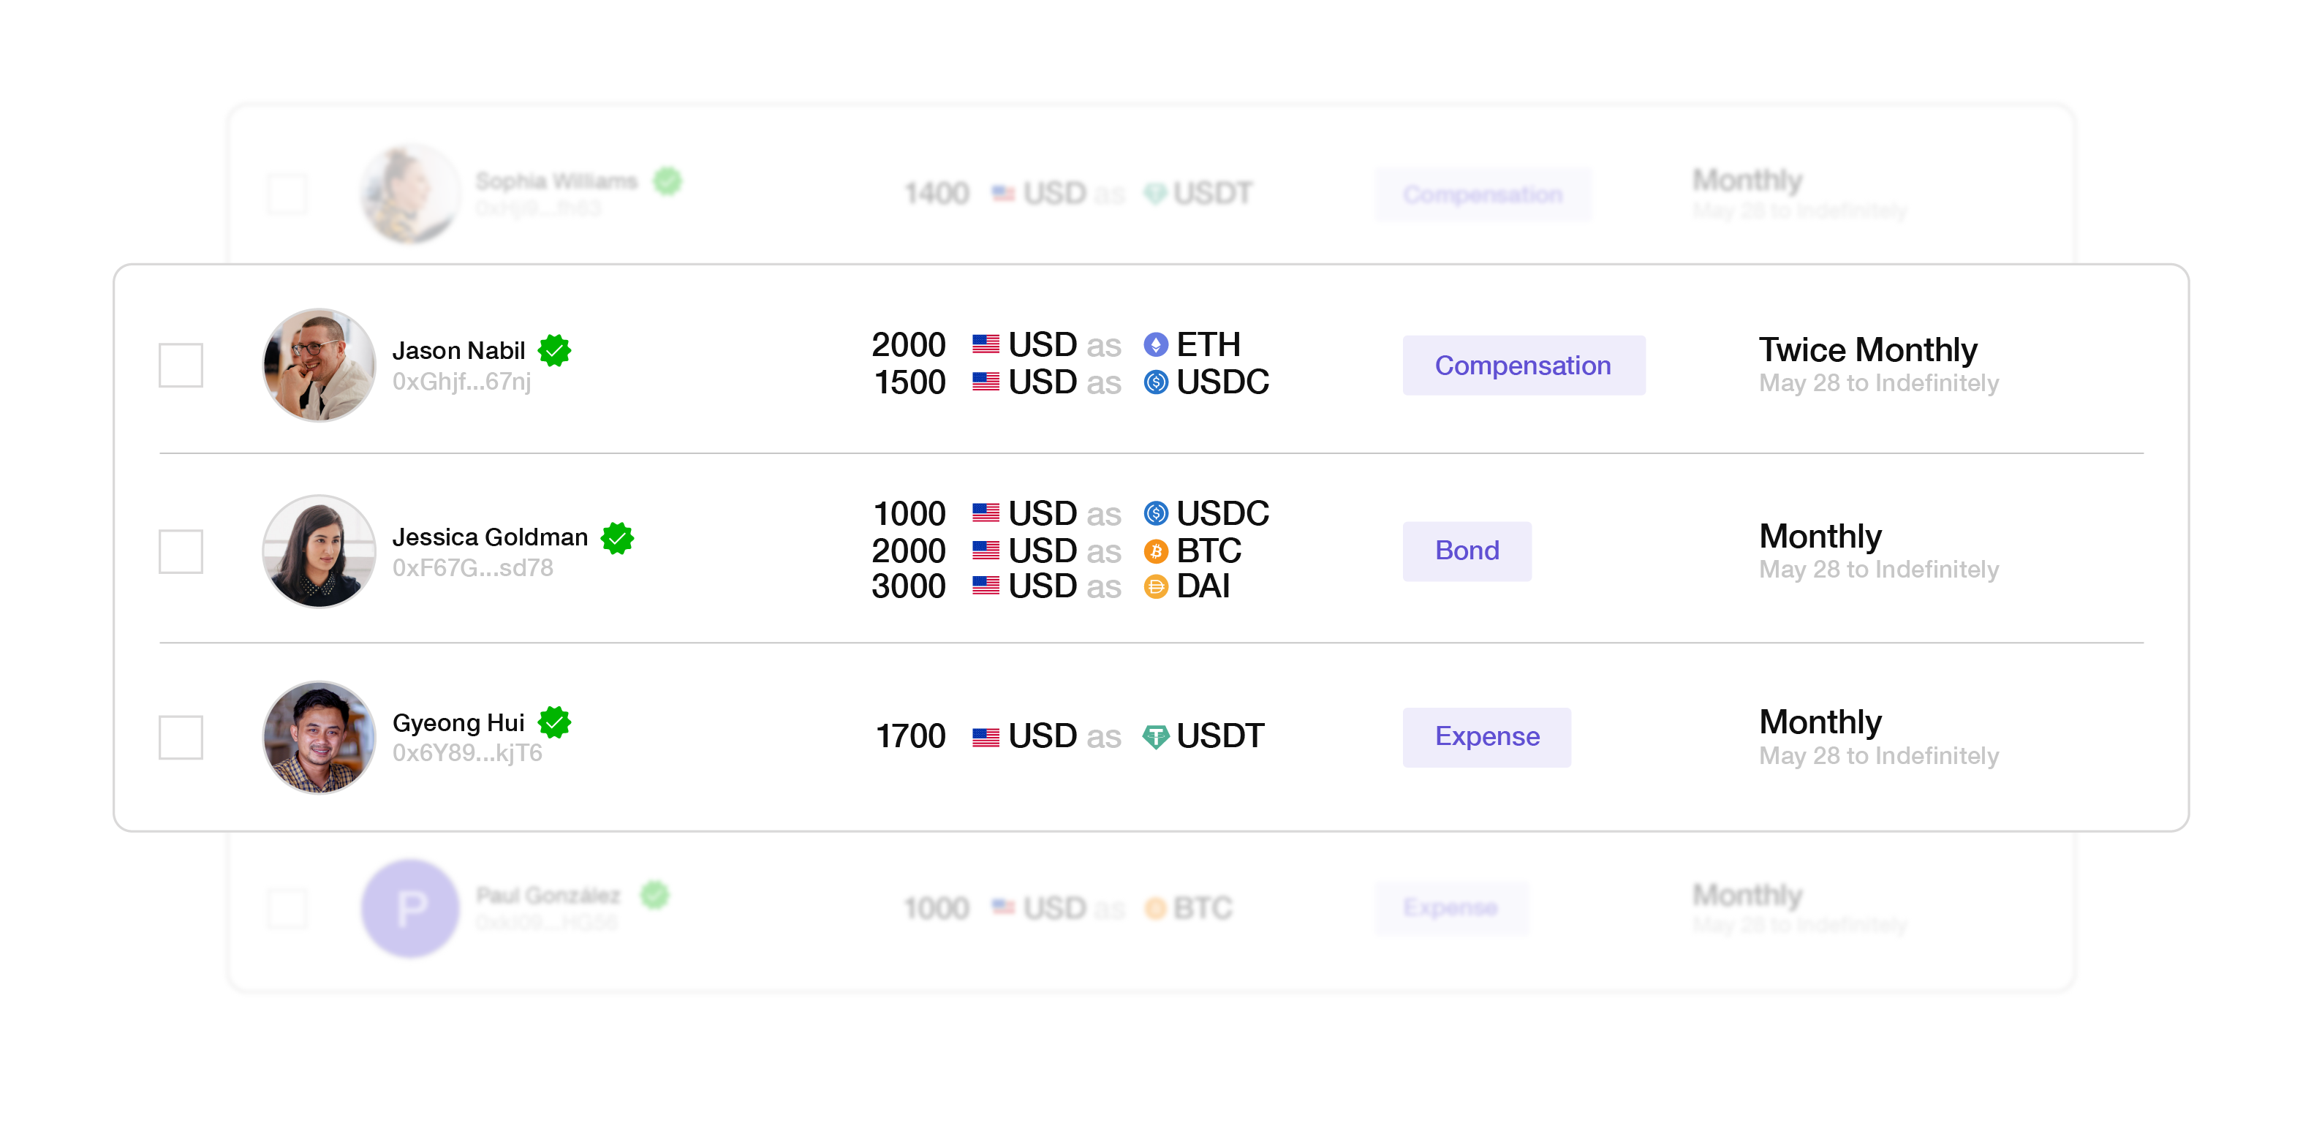Click the Bond label in Jessica Goldman's row
Viewport: 2311px width, 1123px height.
pyautogui.click(x=1467, y=551)
